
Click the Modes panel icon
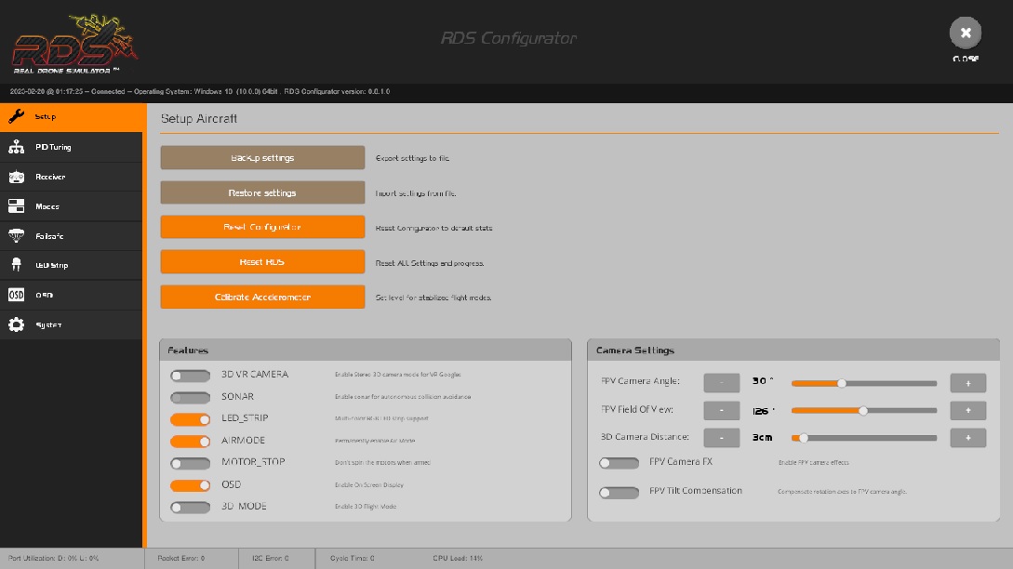16,206
